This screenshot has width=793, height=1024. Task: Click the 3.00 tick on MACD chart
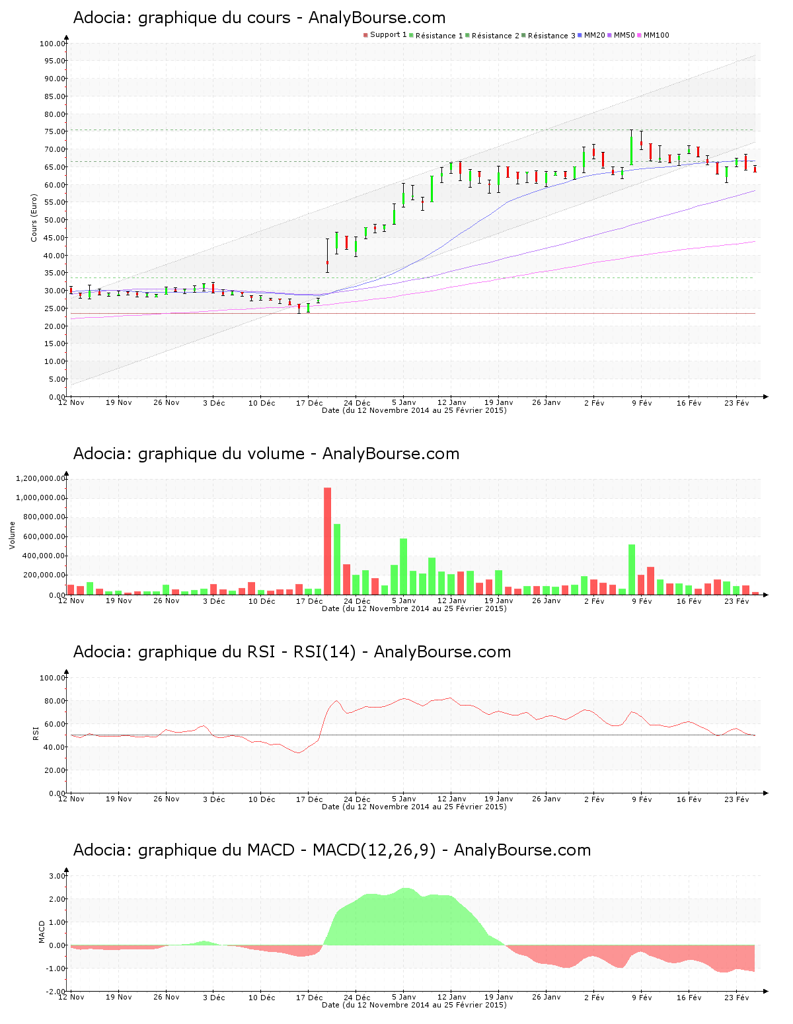click(57, 876)
